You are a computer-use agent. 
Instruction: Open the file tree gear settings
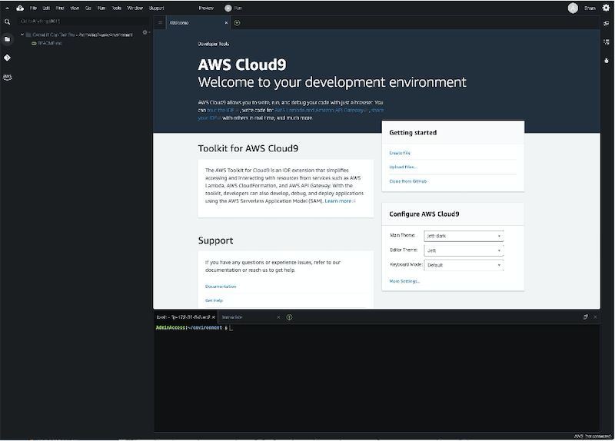[x=145, y=32]
